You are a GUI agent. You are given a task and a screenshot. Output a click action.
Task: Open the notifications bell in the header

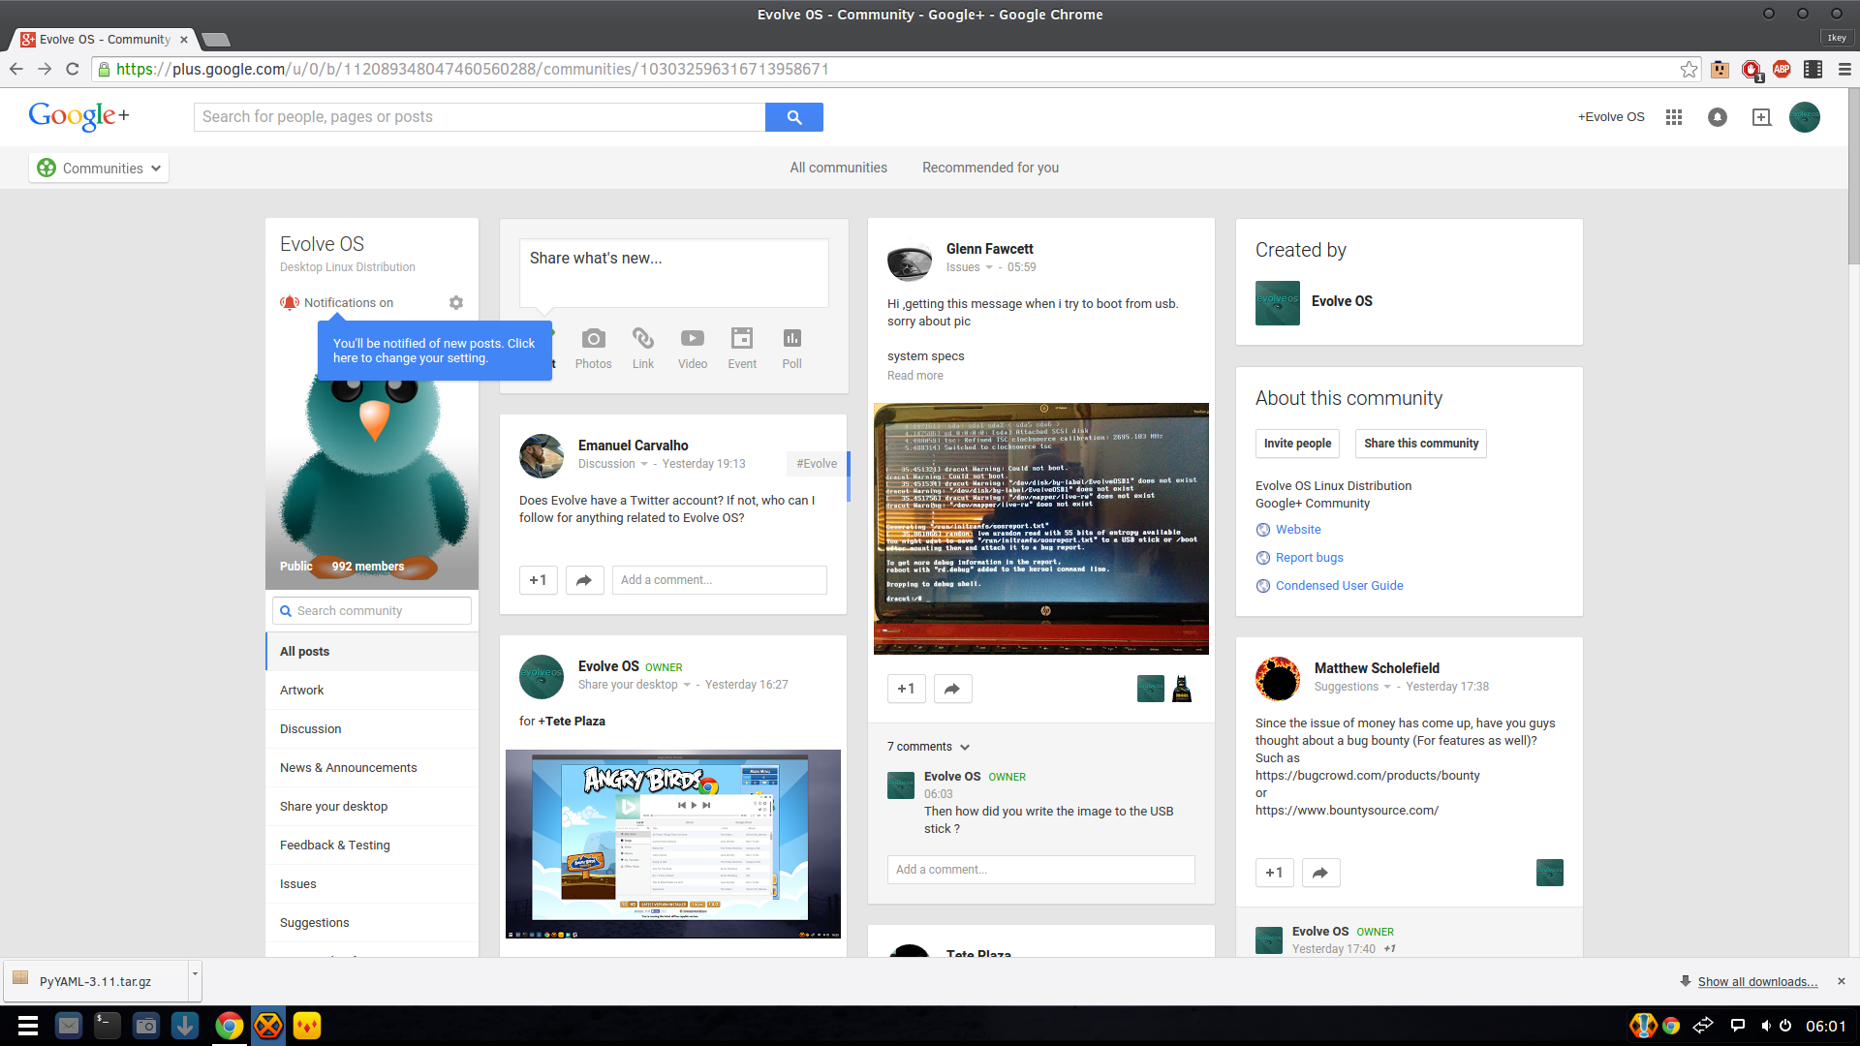pyautogui.click(x=1717, y=117)
